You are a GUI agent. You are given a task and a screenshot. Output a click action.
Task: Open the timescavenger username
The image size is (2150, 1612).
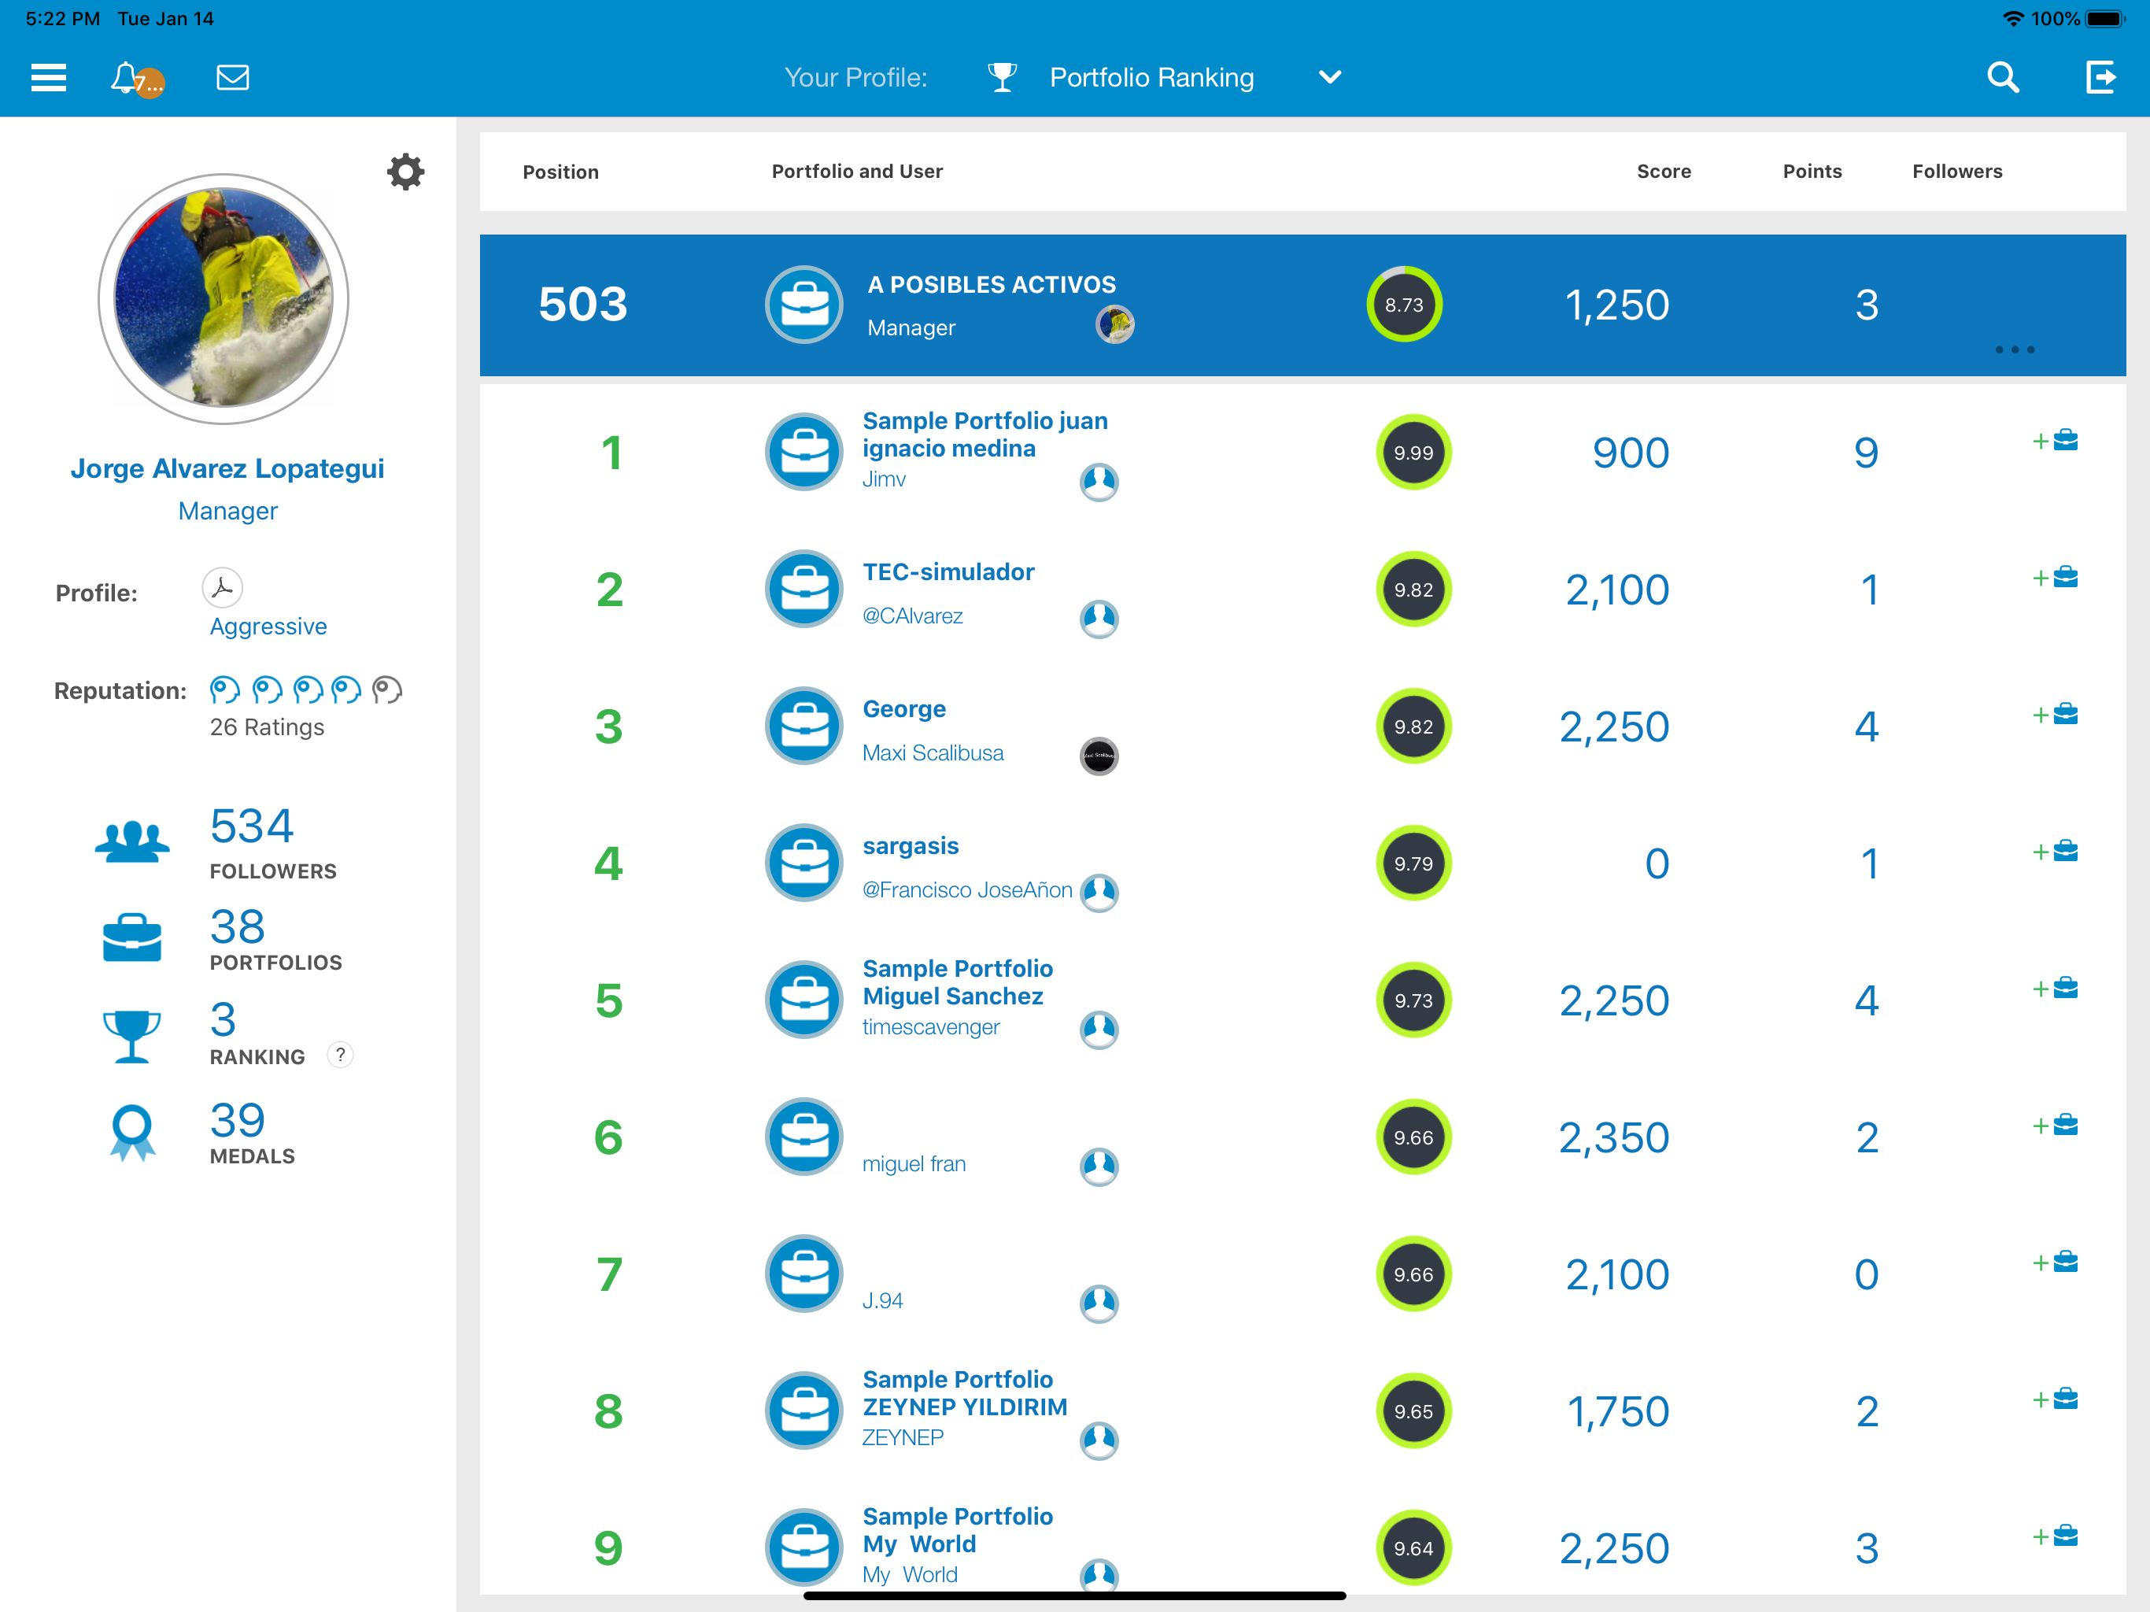(930, 1028)
